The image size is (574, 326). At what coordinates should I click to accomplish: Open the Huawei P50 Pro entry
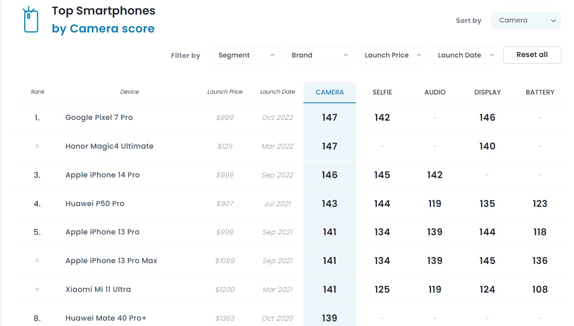click(x=95, y=204)
